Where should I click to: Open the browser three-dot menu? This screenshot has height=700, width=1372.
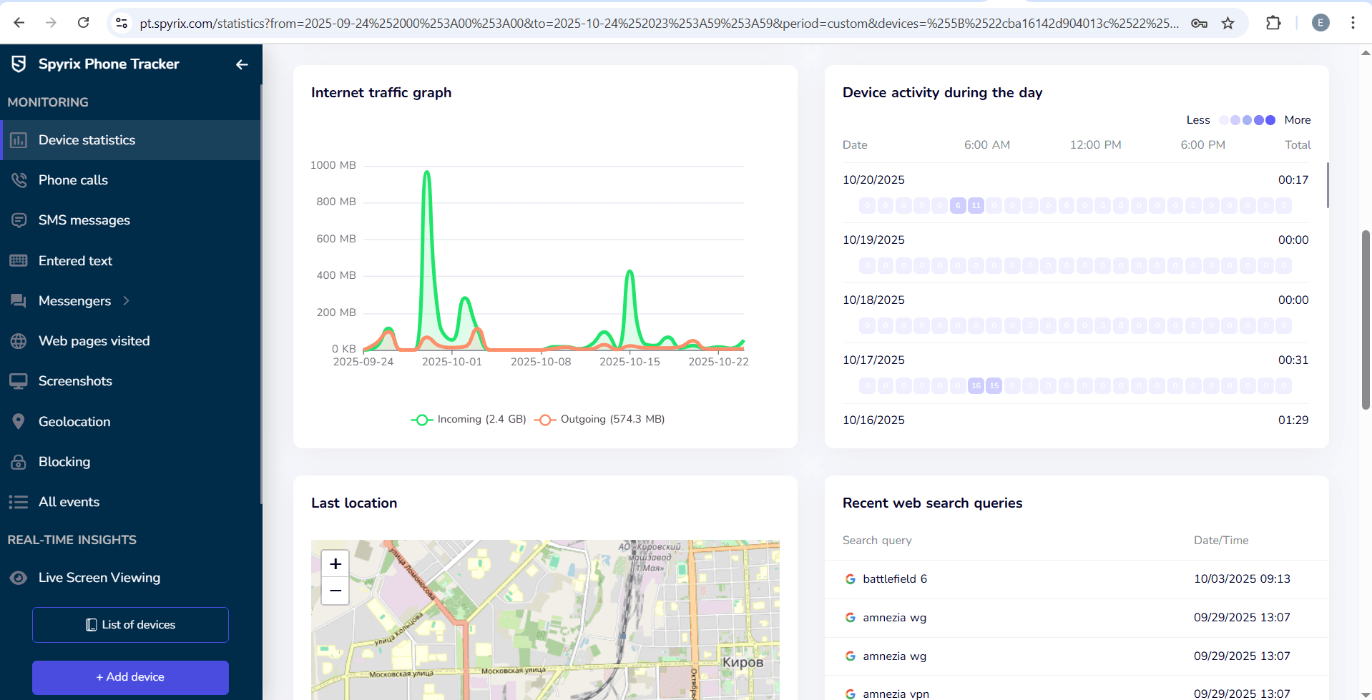1353,23
